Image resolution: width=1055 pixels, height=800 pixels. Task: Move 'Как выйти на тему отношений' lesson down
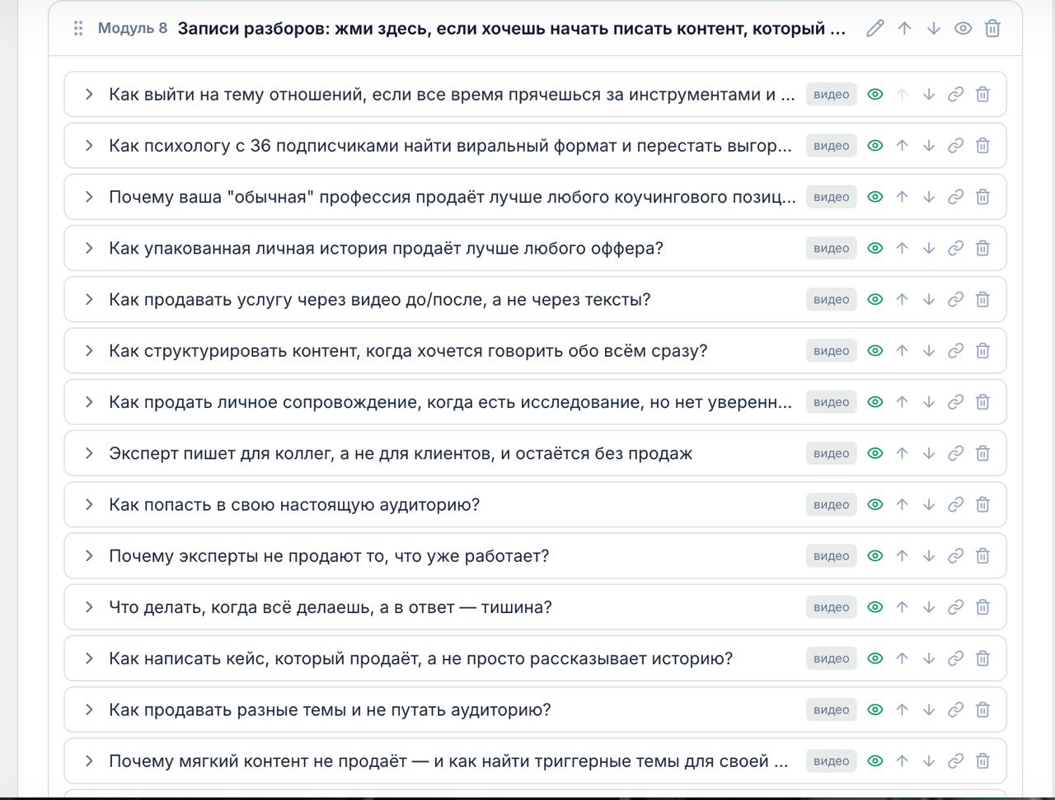click(x=929, y=95)
